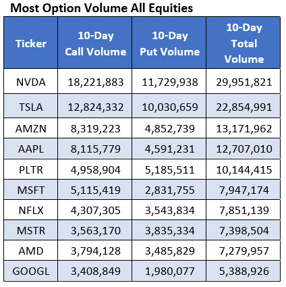Select NVDA call volume 18,221,883
This screenshot has height=287, width=286.
(96, 82)
